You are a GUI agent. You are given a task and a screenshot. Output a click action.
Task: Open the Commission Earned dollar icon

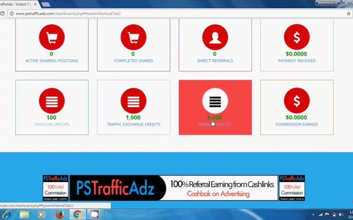point(296,101)
